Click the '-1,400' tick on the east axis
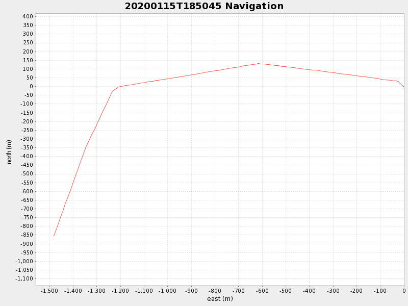 [x=73, y=291]
